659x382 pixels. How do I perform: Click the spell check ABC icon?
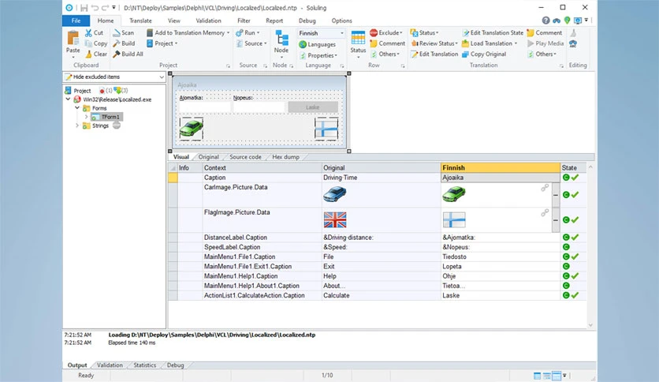click(x=573, y=43)
